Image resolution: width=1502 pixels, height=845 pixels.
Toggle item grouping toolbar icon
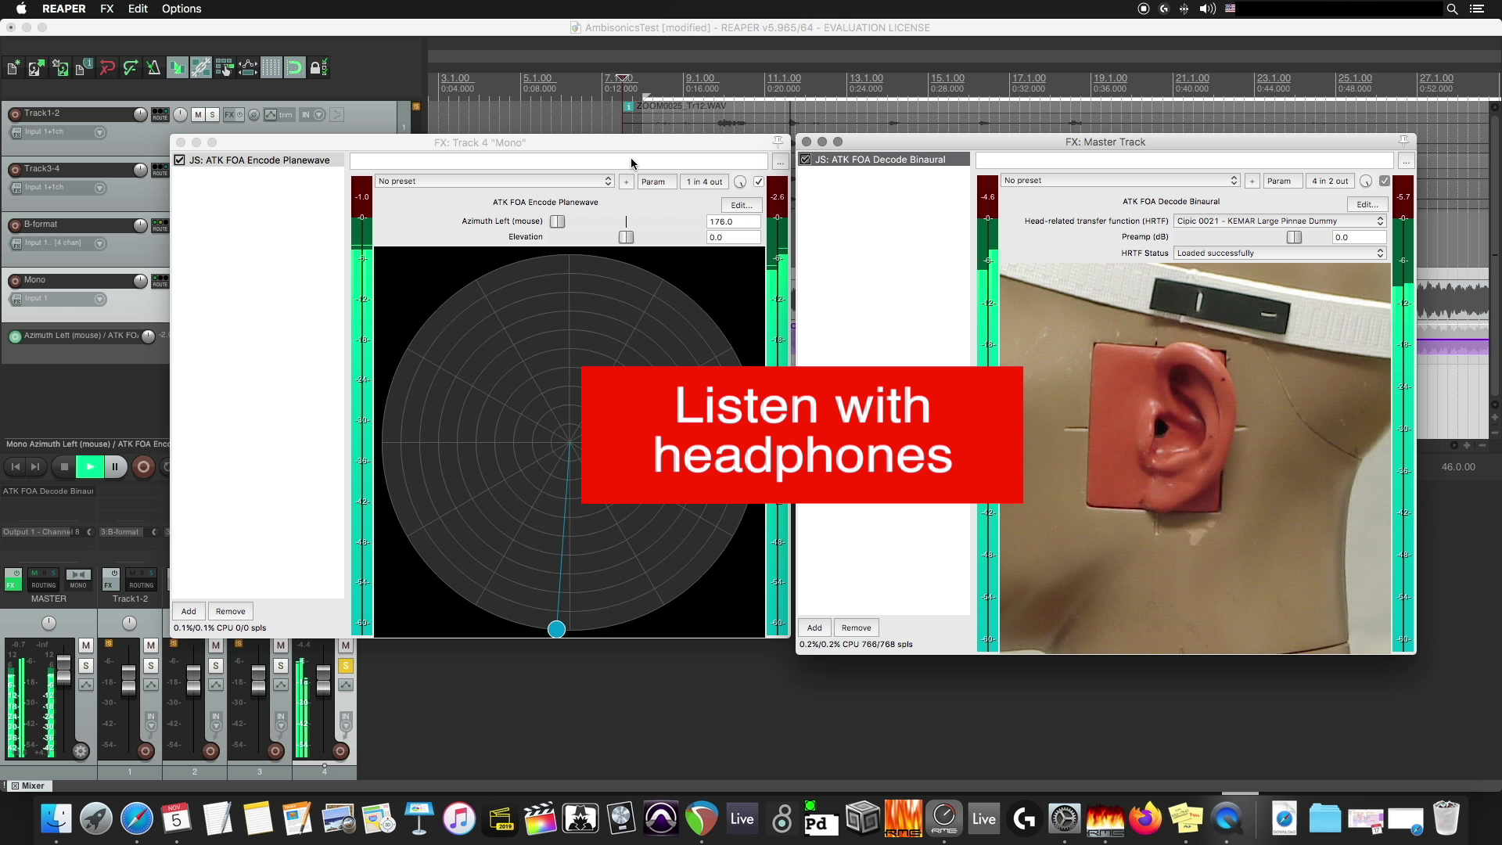pyautogui.click(x=201, y=68)
